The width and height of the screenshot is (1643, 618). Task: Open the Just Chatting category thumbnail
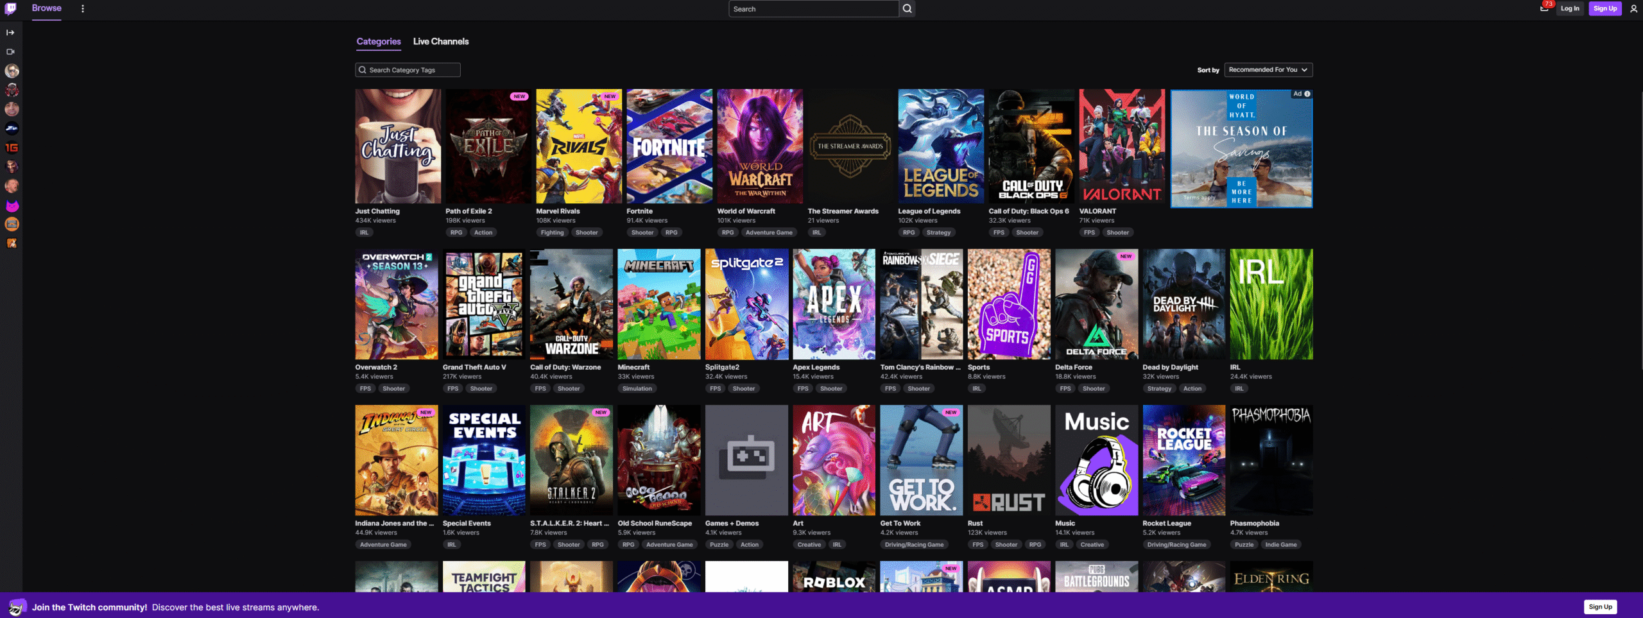pyautogui.click(x=398, y=146)
